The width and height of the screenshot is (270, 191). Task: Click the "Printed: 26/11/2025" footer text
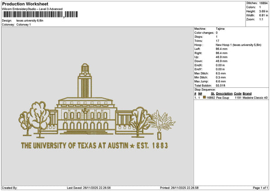(179, 188)
